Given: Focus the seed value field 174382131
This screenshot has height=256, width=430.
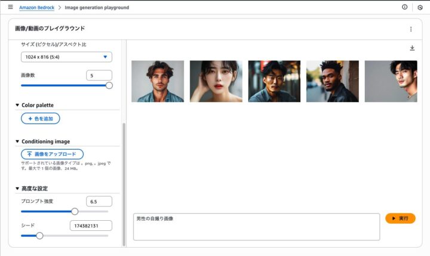Looking at the screenshot, I should pyautogui.click(x=91, y=226).
